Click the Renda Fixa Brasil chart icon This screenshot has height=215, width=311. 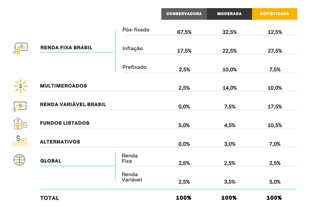click(x=20, y=48)
